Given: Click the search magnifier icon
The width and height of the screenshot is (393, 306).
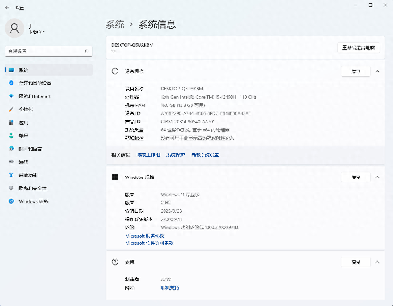Looking at the screenshot, I should pyautogui.click(x=86, y=51).
